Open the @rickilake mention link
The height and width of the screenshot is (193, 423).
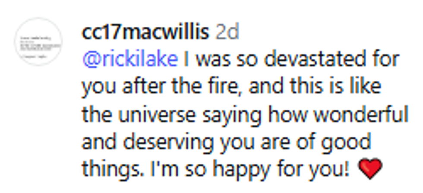pos(129,60)
